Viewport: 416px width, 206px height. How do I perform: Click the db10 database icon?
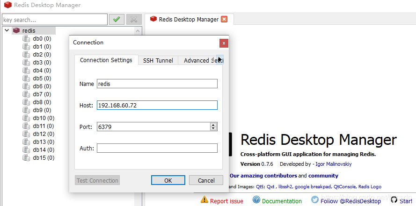tap(26, 118)
